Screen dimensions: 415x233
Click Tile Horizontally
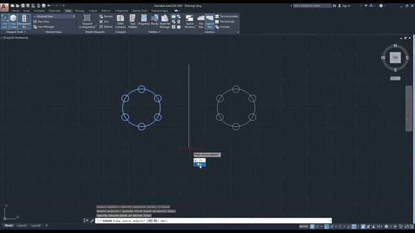click(x=226, y=16)
